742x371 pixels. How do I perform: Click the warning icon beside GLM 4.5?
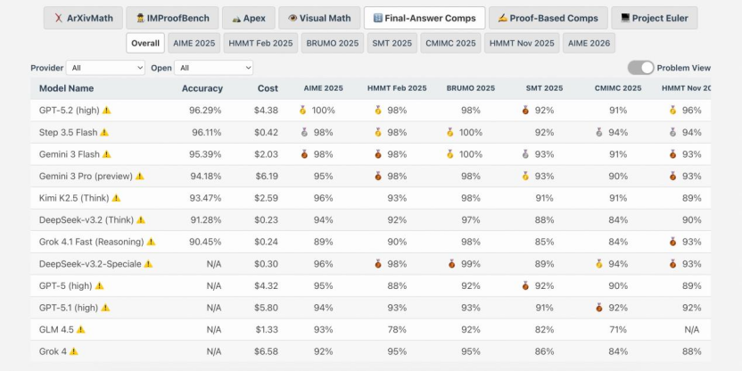coord(80,329)
